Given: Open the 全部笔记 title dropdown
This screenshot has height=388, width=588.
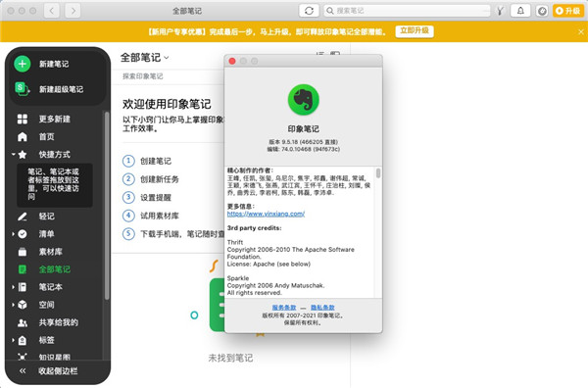Looking at the screenshot, I should (x=144, y=58).
